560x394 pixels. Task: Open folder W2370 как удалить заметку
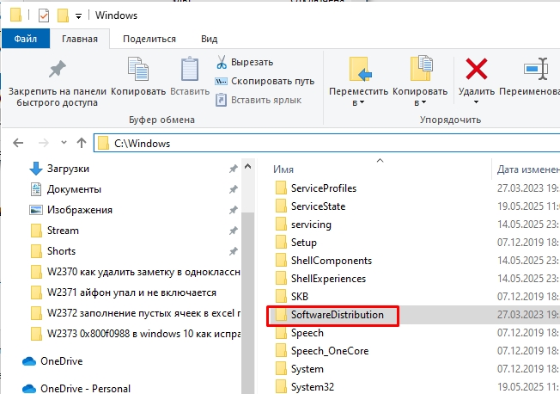(x=135, y=272)
